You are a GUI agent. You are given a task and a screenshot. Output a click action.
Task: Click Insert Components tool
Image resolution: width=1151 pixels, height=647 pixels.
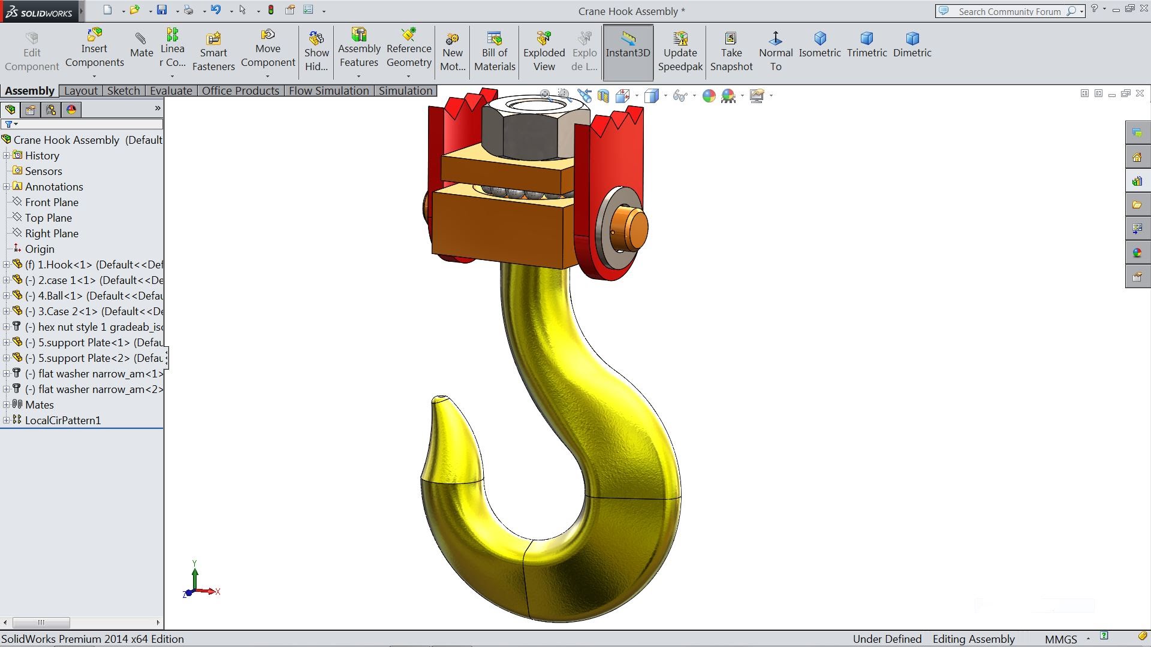click(95, 48)
